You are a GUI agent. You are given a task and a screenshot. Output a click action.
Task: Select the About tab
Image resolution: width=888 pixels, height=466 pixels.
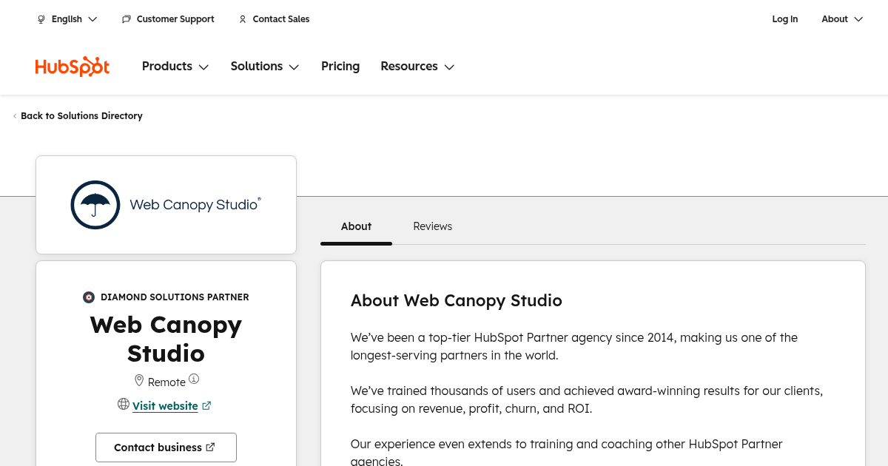pos(356,226)
